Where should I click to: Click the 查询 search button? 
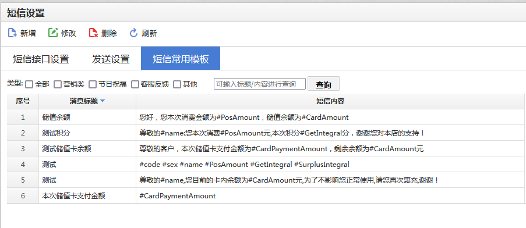(x=323, y=84)
